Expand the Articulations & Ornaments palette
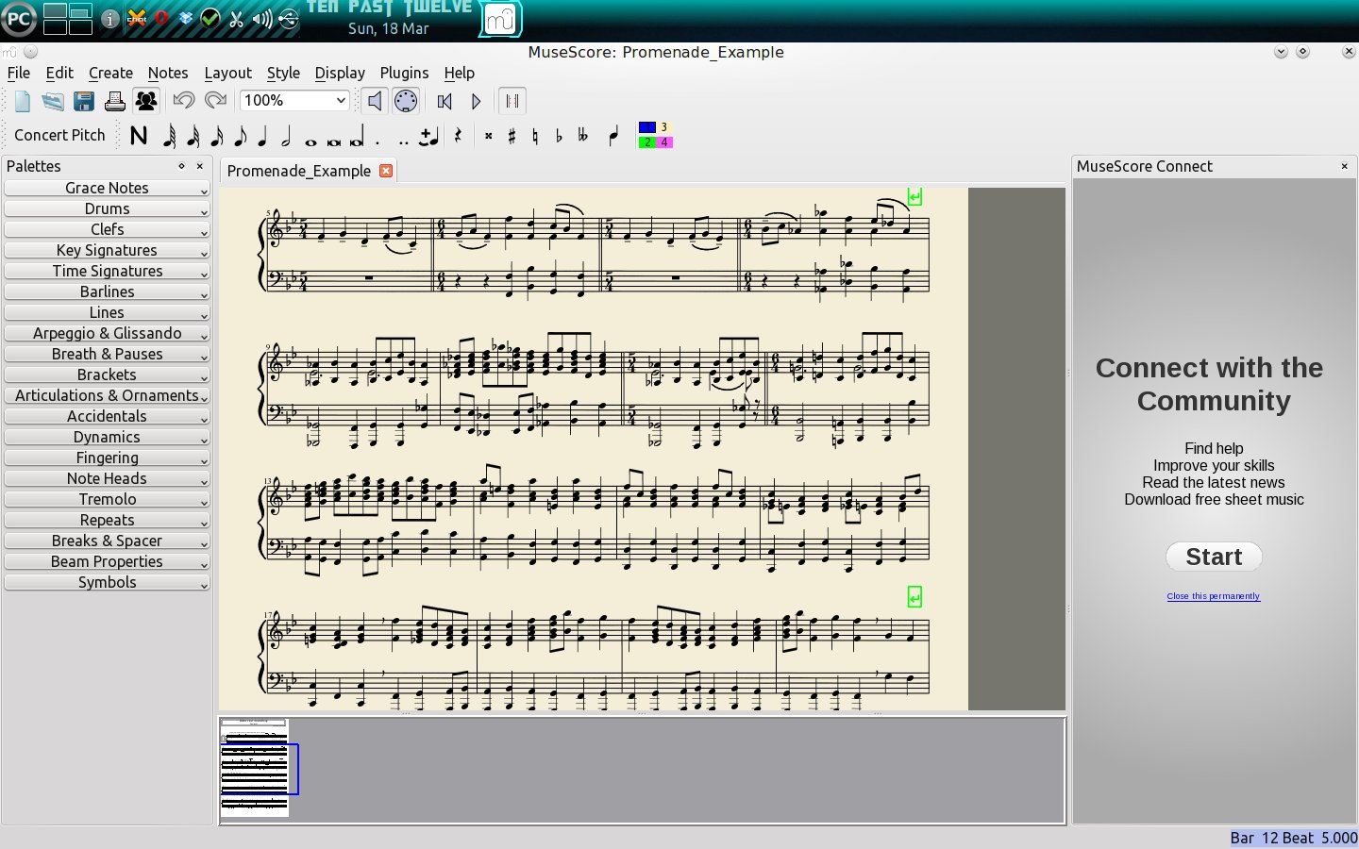 click(107, 396)
